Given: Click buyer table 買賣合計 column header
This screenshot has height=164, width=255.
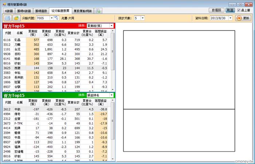Looking at the screenshot, I should (74, 33).
